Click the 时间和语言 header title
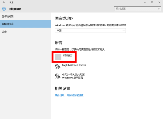Screen dimensions: 163x119 [x=15, y=9]
